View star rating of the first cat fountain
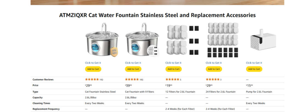Viewport: 296px width, 112px height. (92, 80)
